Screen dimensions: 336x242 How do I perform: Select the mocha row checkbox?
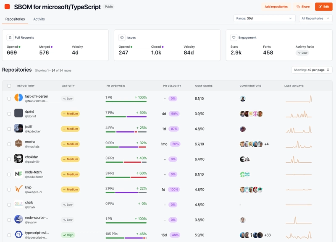(9, 144)
